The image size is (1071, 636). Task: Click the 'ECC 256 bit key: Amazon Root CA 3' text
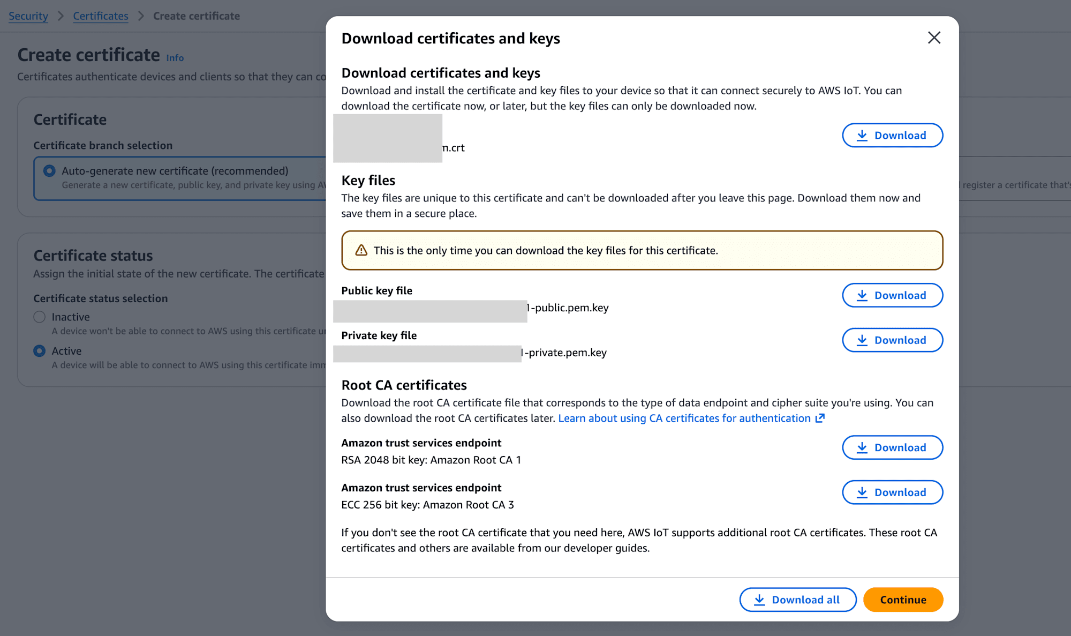[x=428, y=505]
